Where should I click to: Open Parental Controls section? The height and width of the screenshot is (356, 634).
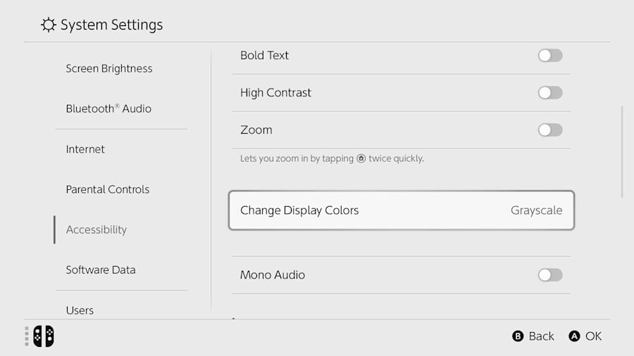(108, 189)
